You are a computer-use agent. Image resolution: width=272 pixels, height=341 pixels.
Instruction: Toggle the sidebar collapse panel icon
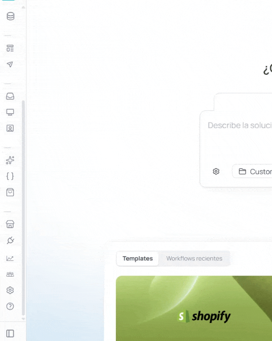click(10, 333)
